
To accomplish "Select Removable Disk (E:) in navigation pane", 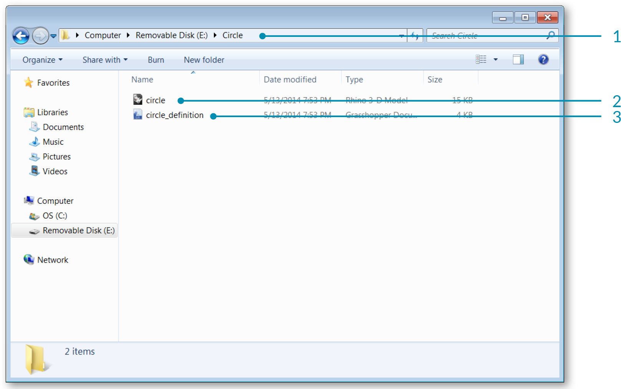I will (78, 230).
